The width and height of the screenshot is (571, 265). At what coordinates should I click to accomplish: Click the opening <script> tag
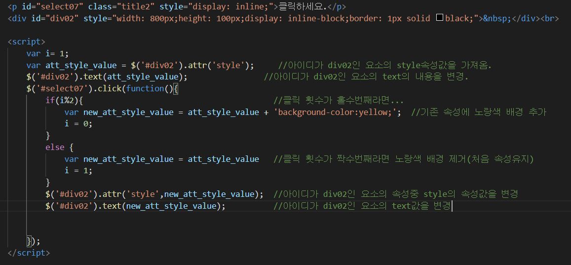[x=26, y=41]
